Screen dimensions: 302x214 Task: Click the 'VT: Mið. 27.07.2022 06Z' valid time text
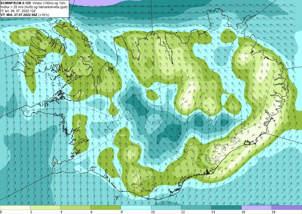[x=19, y=14]
